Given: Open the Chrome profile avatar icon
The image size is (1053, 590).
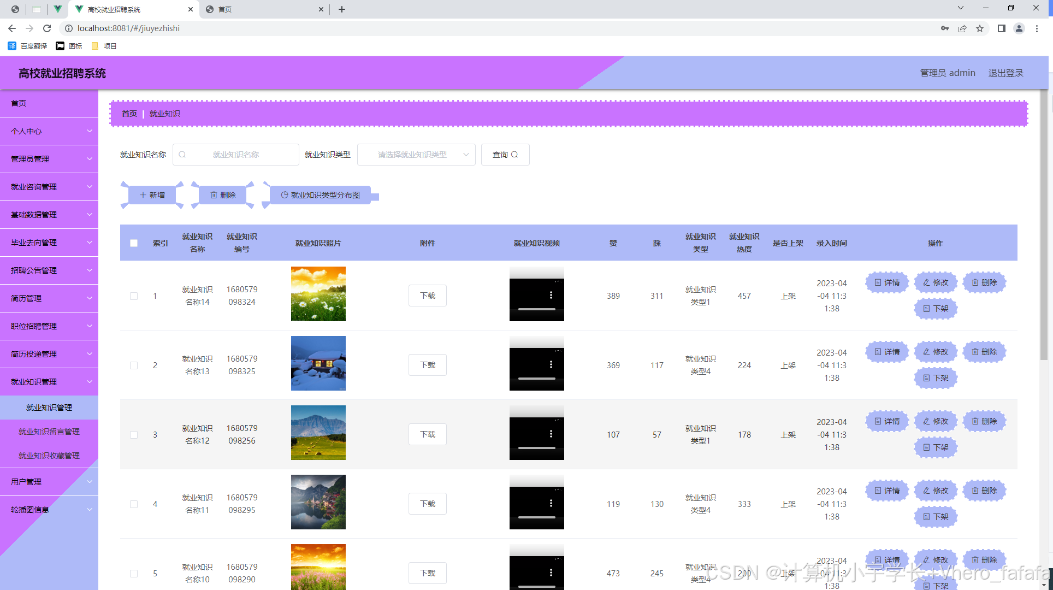Looking at the screenshot, I should tap(1019, 28).
